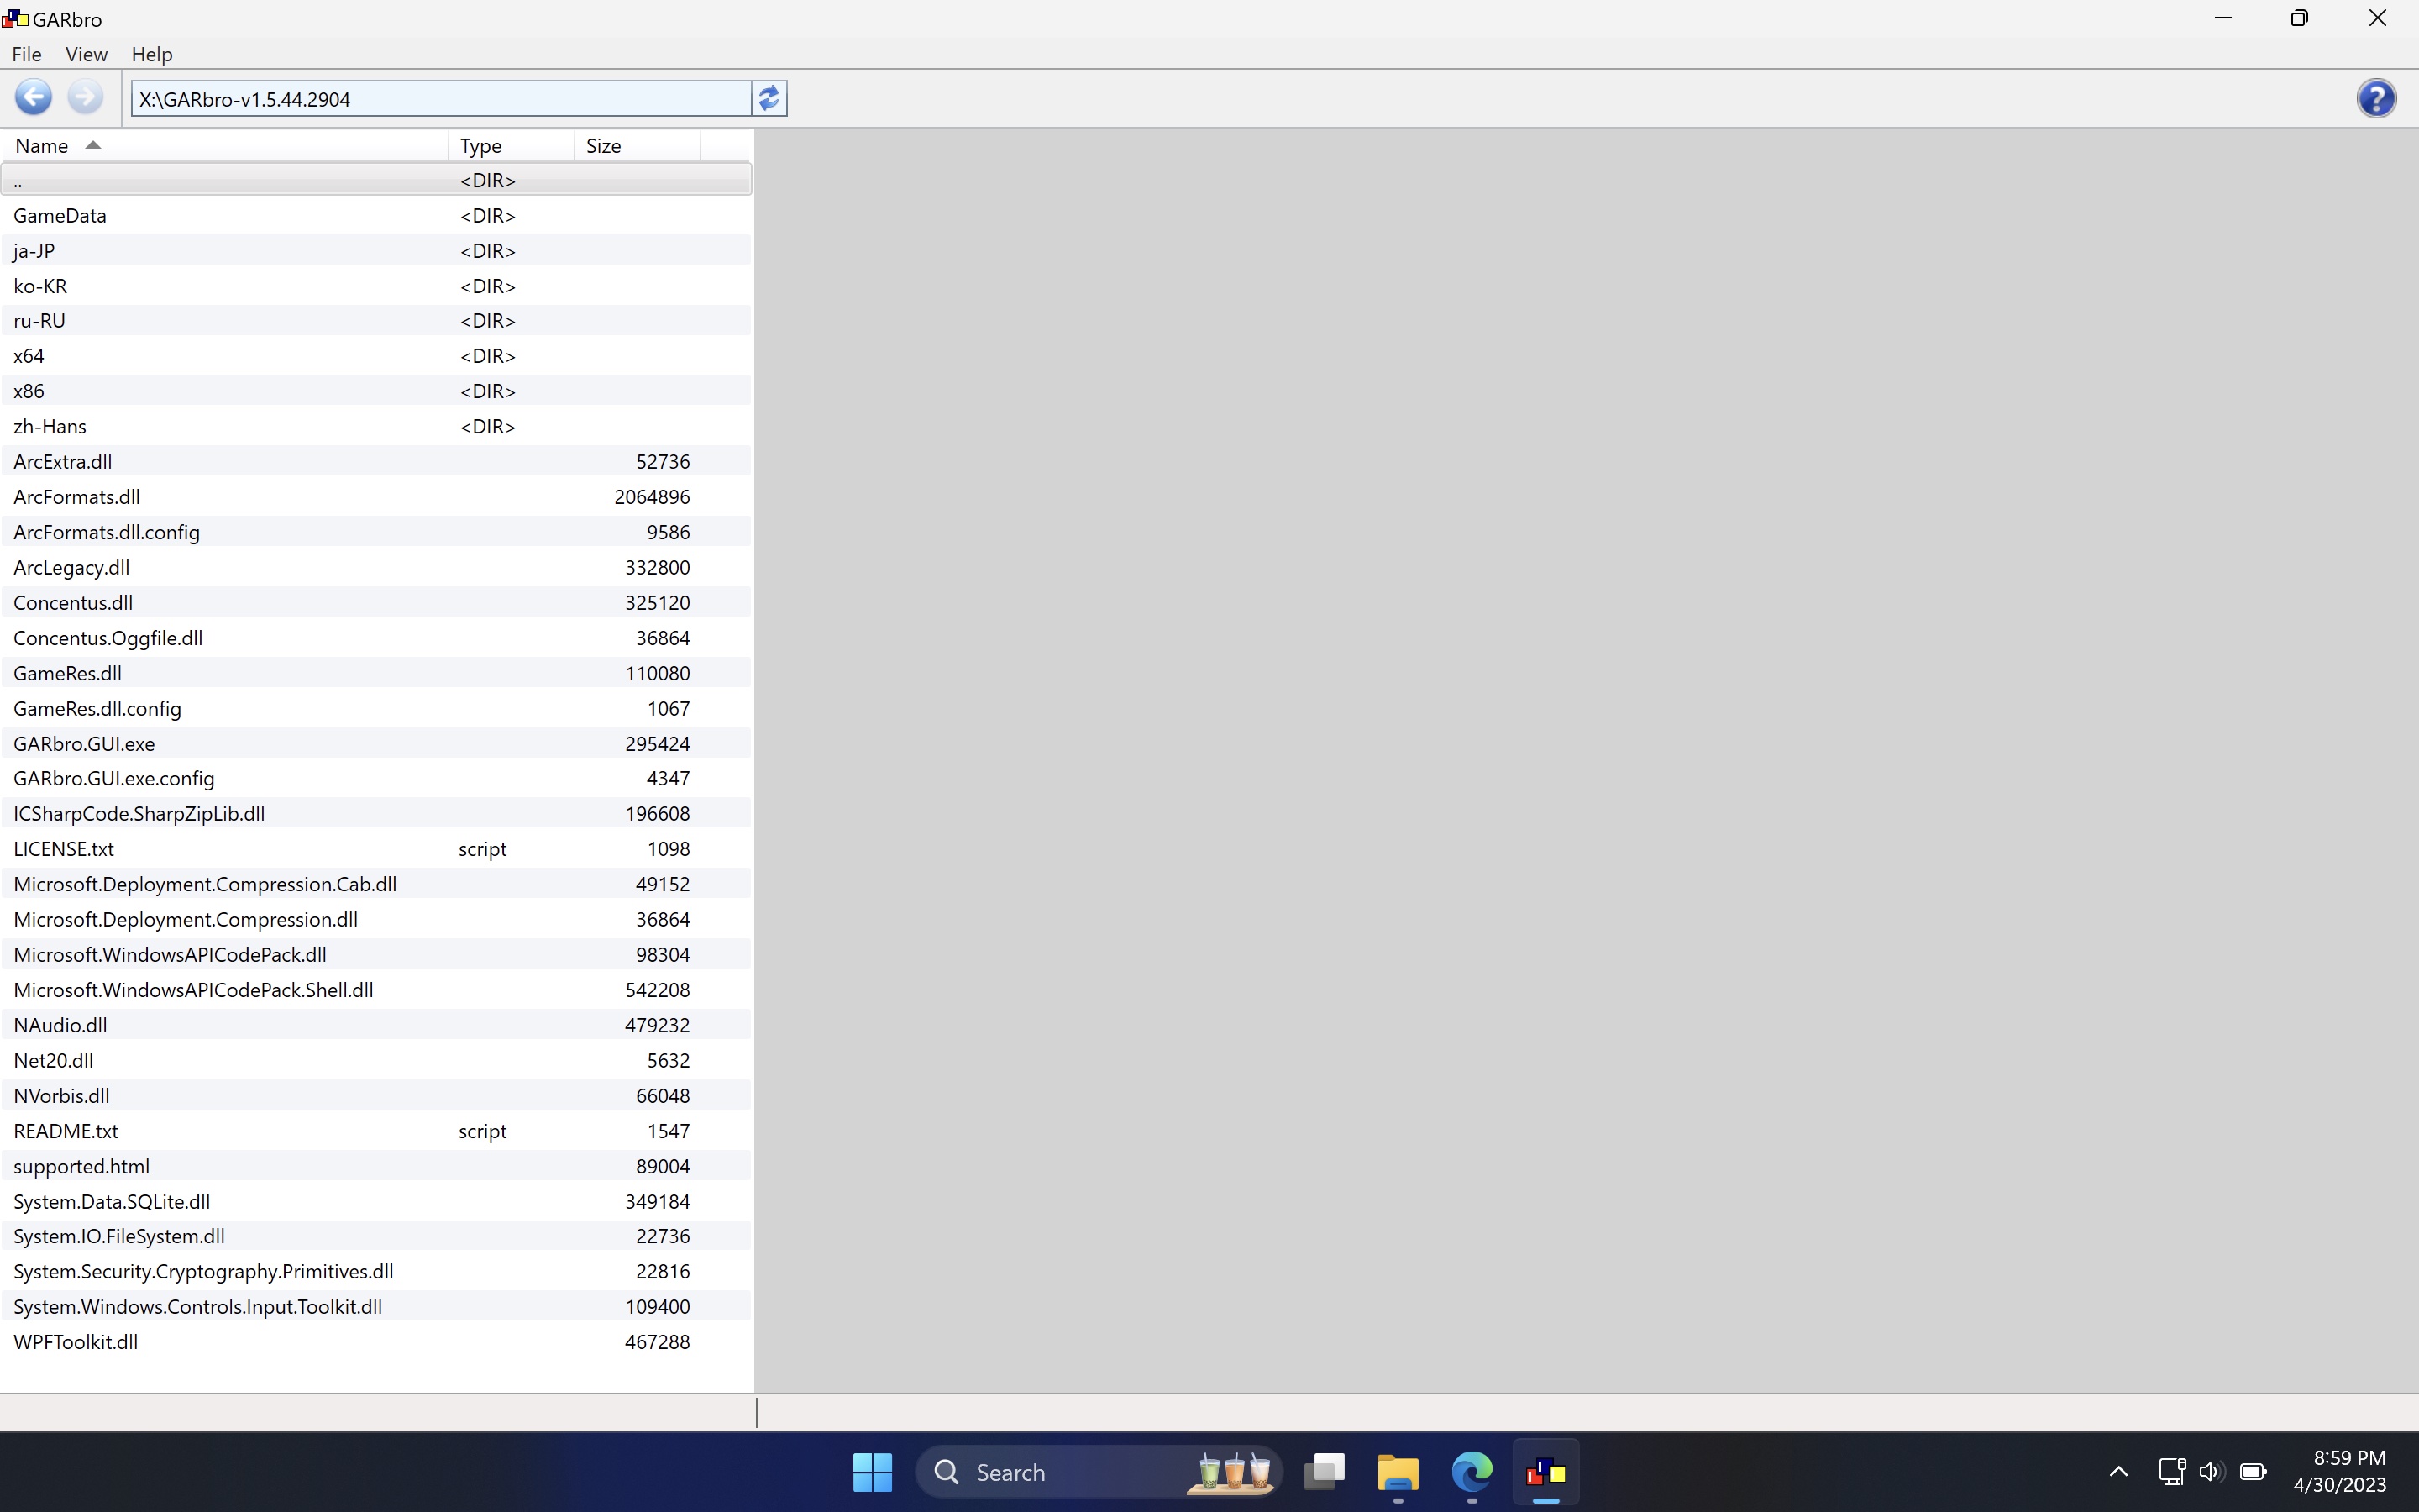
Task: Show hidden system tray icons
Action: coord(2118,1472)
